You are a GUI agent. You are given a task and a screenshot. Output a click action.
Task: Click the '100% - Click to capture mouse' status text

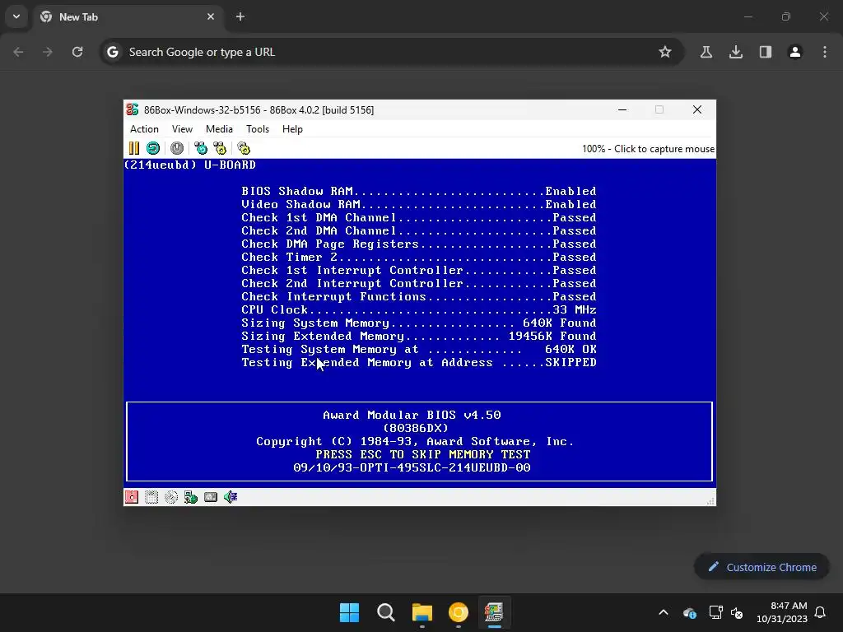click(x=648, y=149)
